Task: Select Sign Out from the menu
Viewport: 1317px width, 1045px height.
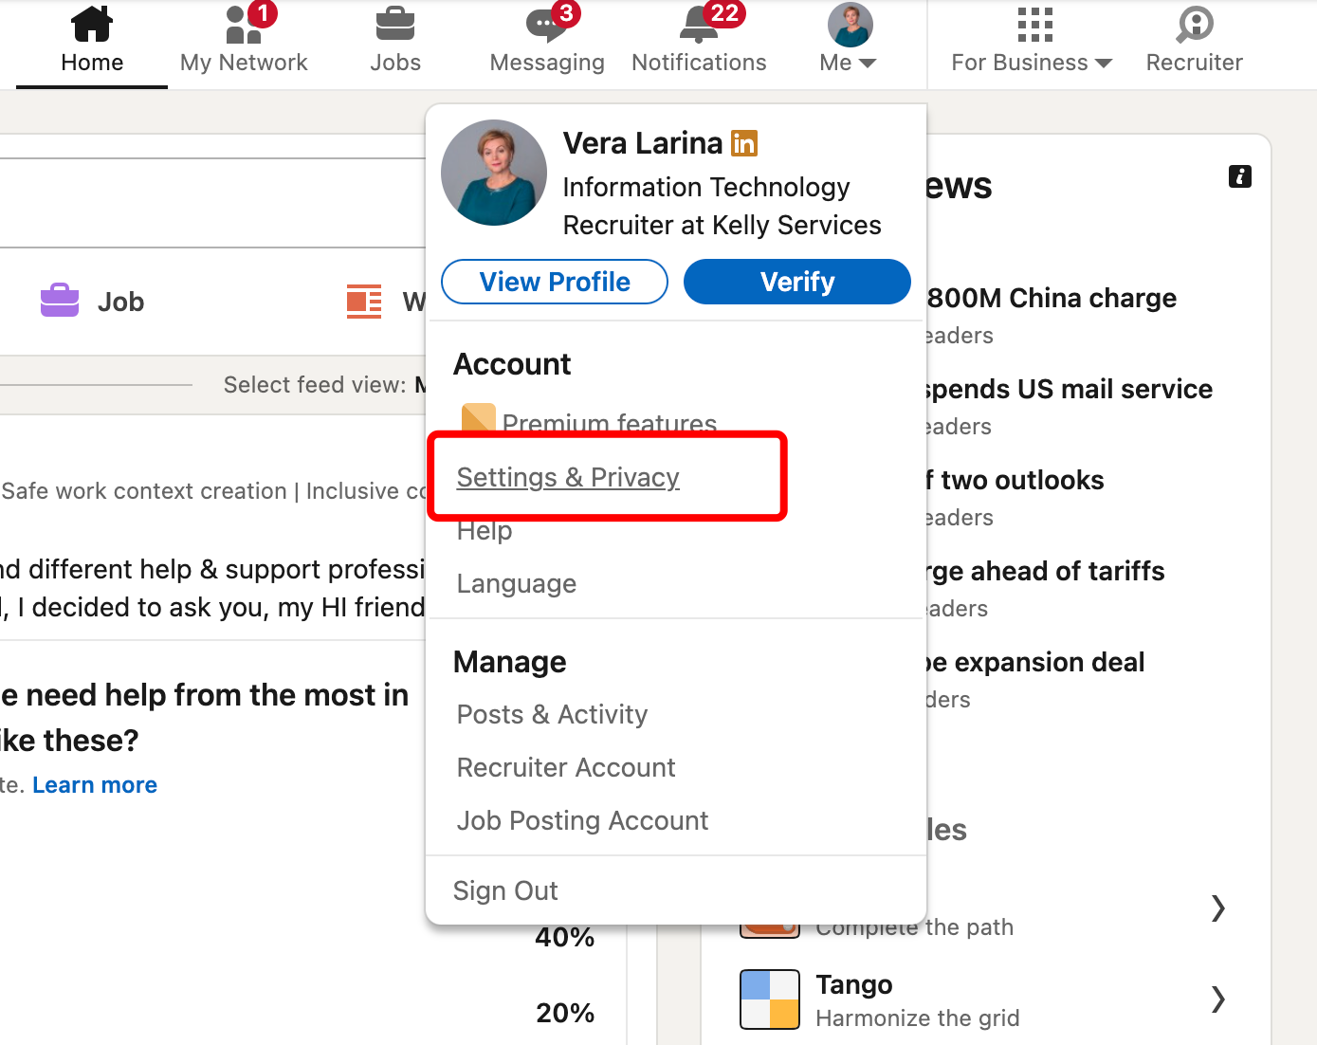Action: 505,889
